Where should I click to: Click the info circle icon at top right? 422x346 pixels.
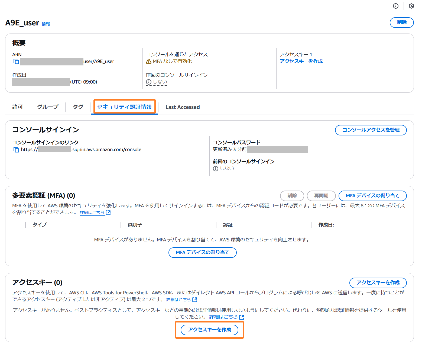[x=396, y=6]
